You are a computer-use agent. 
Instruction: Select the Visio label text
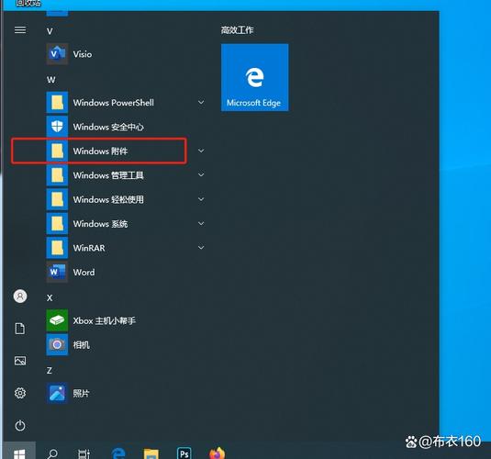coord(83,54)
